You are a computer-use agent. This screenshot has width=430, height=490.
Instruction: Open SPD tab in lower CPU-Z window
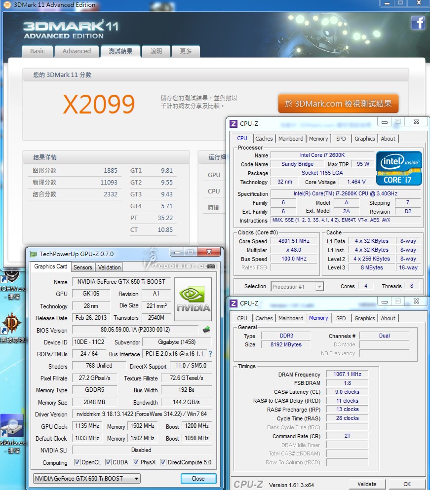point(341,318)
